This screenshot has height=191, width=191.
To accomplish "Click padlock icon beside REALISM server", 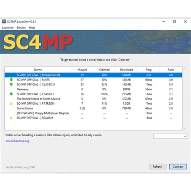I will tap(11, 118).
